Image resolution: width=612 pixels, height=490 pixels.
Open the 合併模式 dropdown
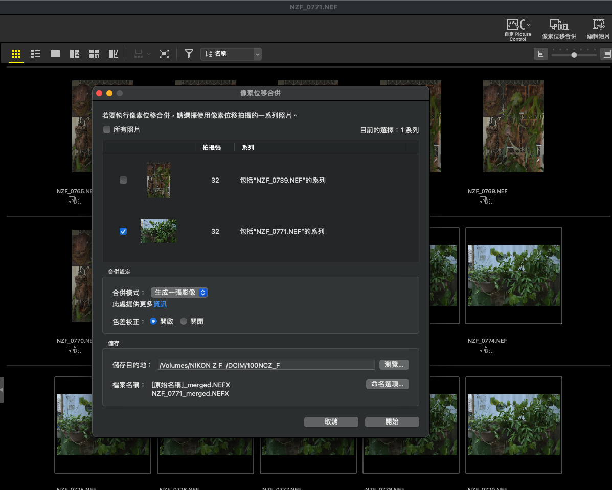(x=179, y=293)
